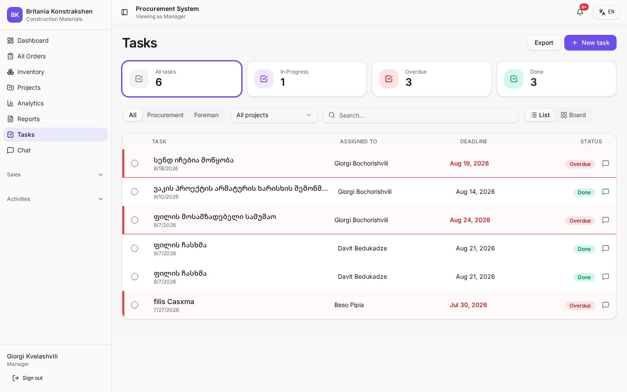Switch to the Foreman tab
The image size is (627, 392).
pos(206,115)
